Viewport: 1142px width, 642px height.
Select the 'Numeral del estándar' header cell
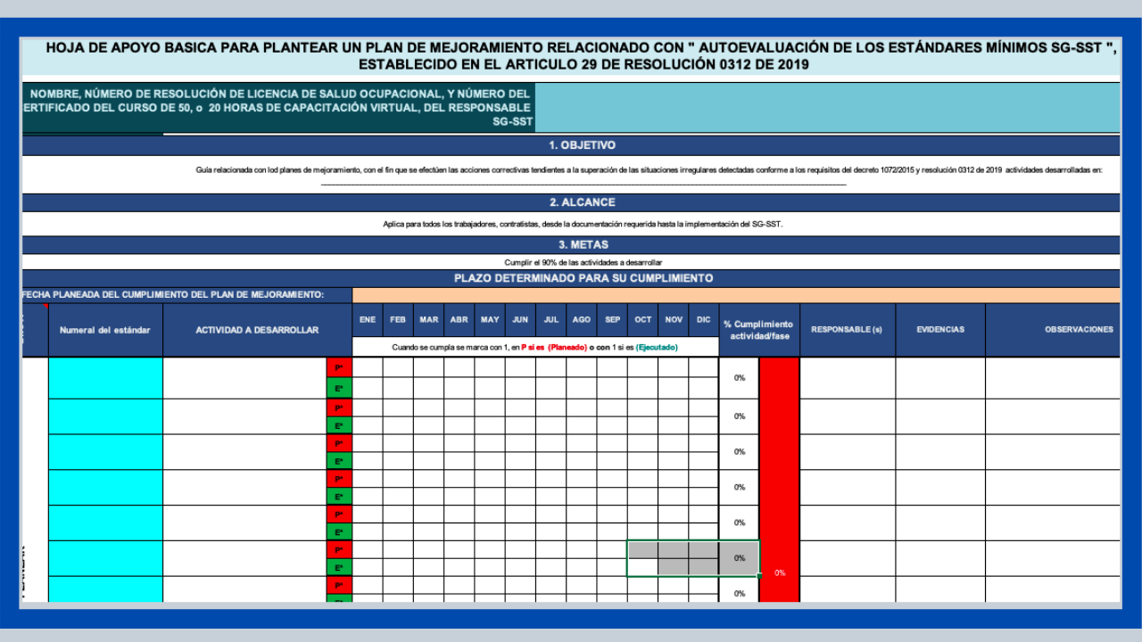105,330
